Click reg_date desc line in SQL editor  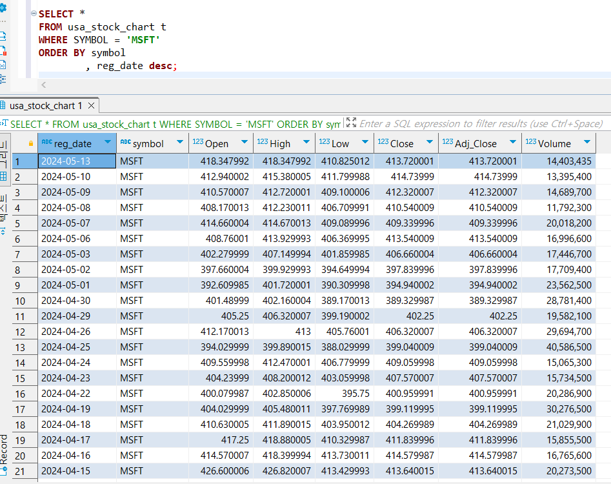point(131,66)
